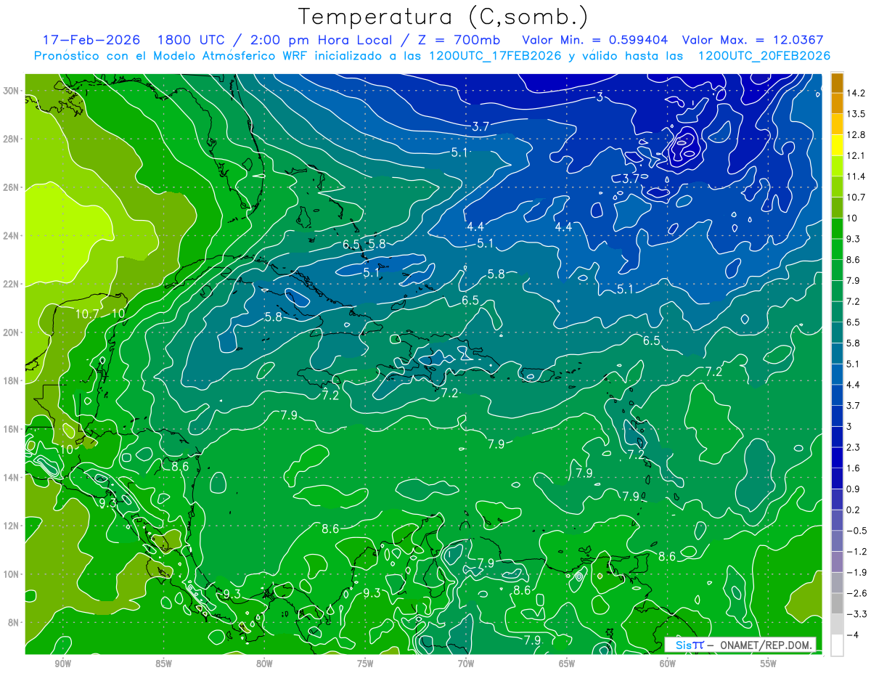Click the dark orange swatch atop the colorbar

pyautogui.click(x=837, y=83)
